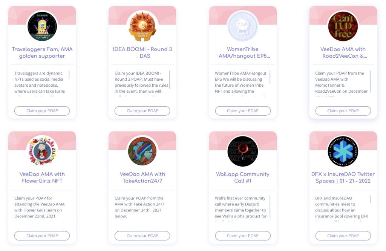Click the WomenTribe pale POAP ribbon badge
The width and height of the screenshot is (386, 251).
coord(243,26)
